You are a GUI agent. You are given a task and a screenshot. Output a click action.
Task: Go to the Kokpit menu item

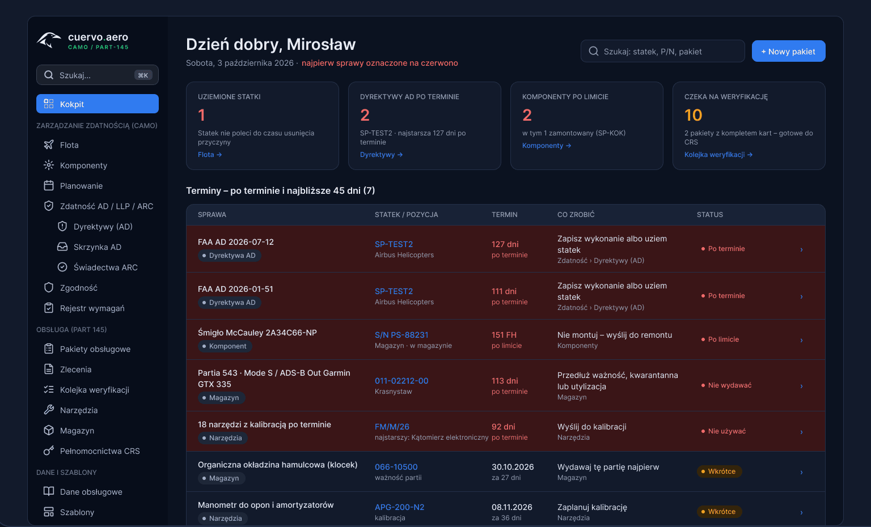(98, 104)
